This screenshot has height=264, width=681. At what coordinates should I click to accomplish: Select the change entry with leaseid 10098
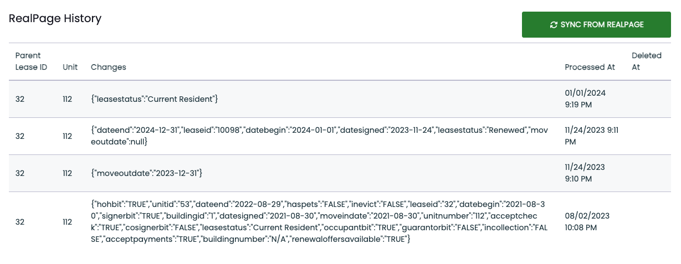[319, 136]
